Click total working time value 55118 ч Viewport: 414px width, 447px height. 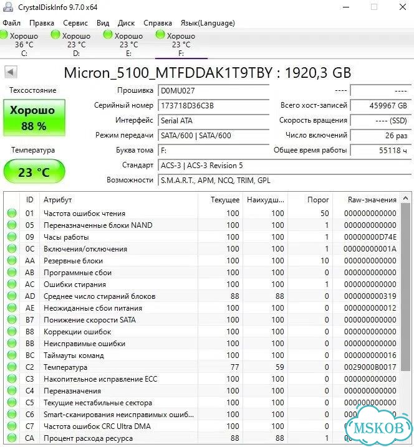click(x=382, y=150)
